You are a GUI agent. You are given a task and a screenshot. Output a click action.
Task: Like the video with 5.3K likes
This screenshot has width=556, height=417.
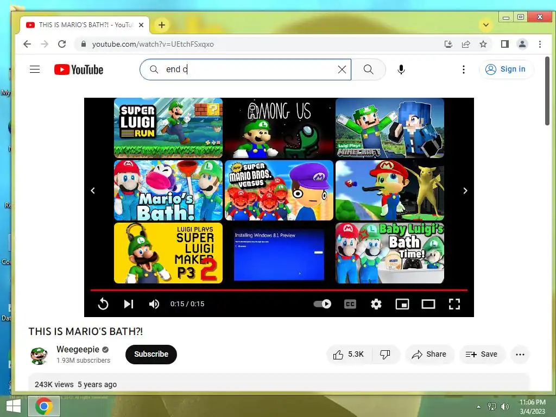pyautogui.click(x=349, y=354)
